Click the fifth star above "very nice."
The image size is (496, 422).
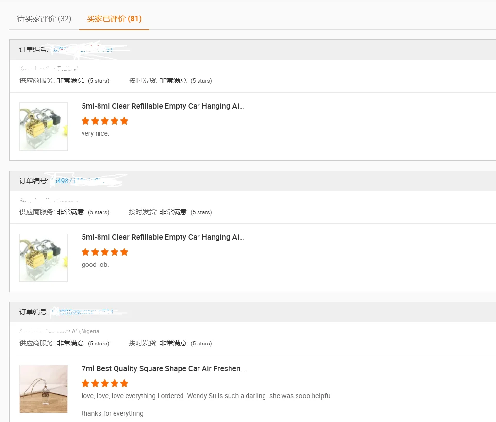[x=124, y=121]
